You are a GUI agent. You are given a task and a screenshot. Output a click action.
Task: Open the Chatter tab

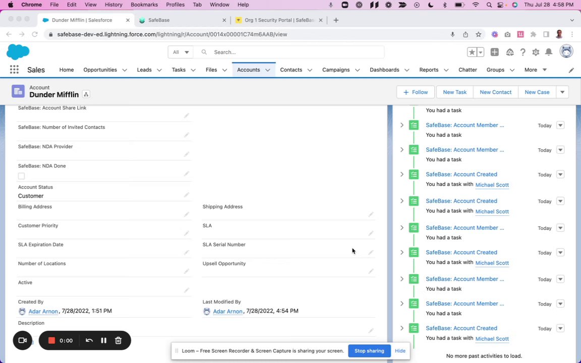click(468, 70)
